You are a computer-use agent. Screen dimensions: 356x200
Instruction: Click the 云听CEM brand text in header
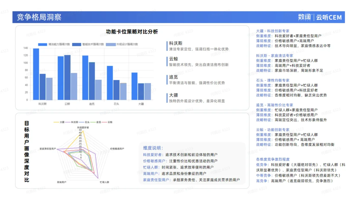click(x=329, y=17)
